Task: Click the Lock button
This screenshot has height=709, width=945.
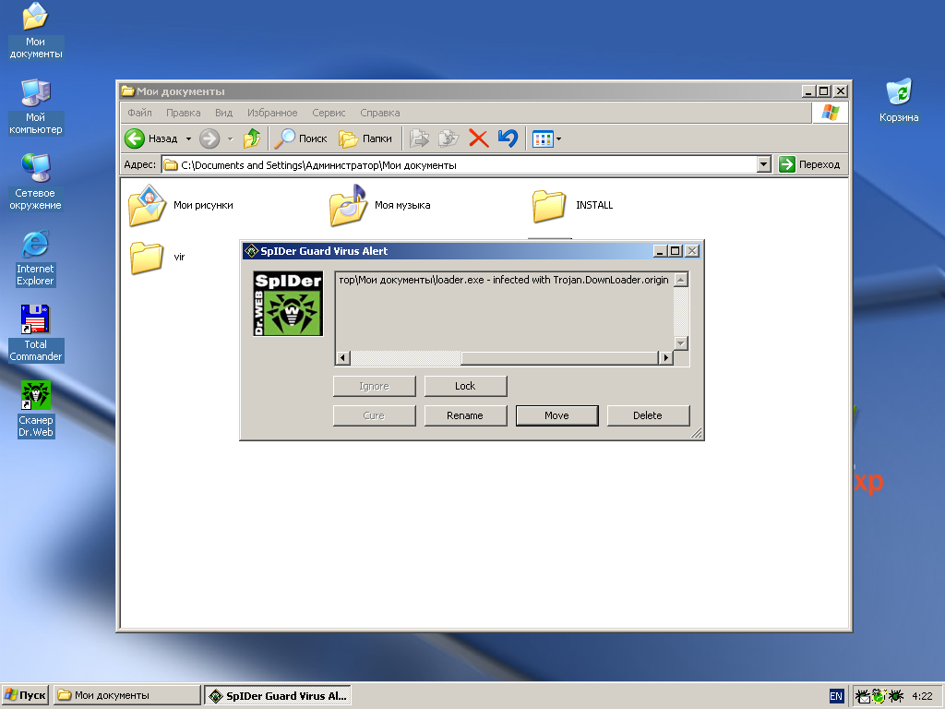Action: pyautogui.click(x=465, y=387)
